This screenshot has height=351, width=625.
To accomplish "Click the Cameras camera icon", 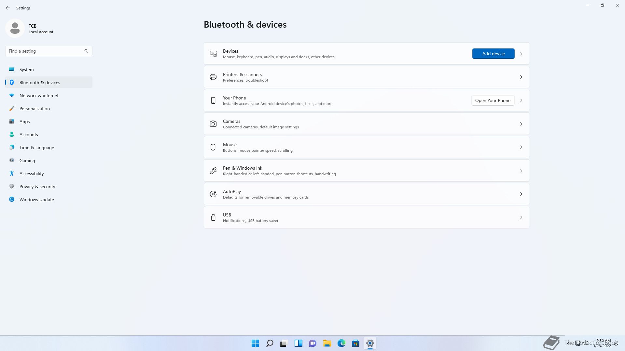I will (213, 124).
